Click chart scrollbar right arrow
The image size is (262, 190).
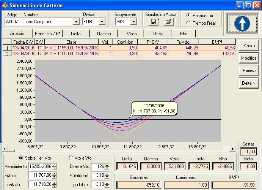coord(232,149)
